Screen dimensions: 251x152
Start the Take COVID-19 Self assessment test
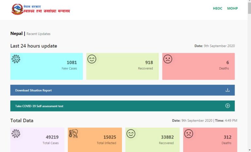pos(123,106)
